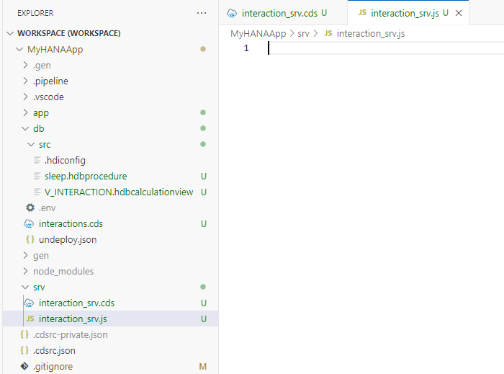Collapse the db folder chevron
This screenshot has width=504, height=374.
coord(25,128)
